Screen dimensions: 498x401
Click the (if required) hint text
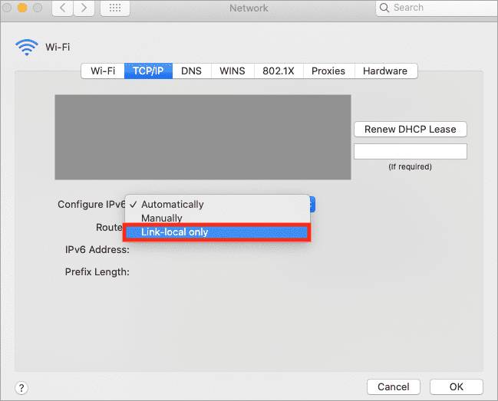click(410, 166)
